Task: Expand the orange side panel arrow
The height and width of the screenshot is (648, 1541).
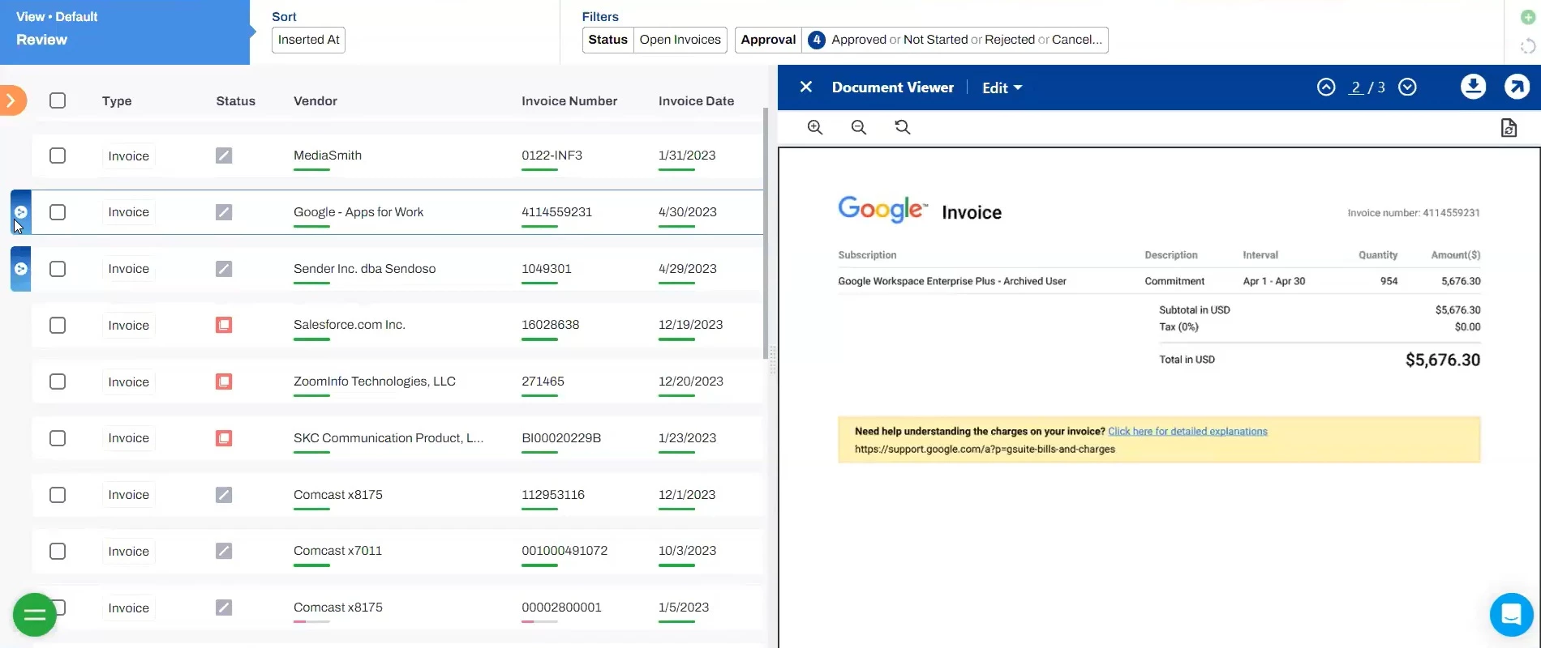Action: pos(12,100)
